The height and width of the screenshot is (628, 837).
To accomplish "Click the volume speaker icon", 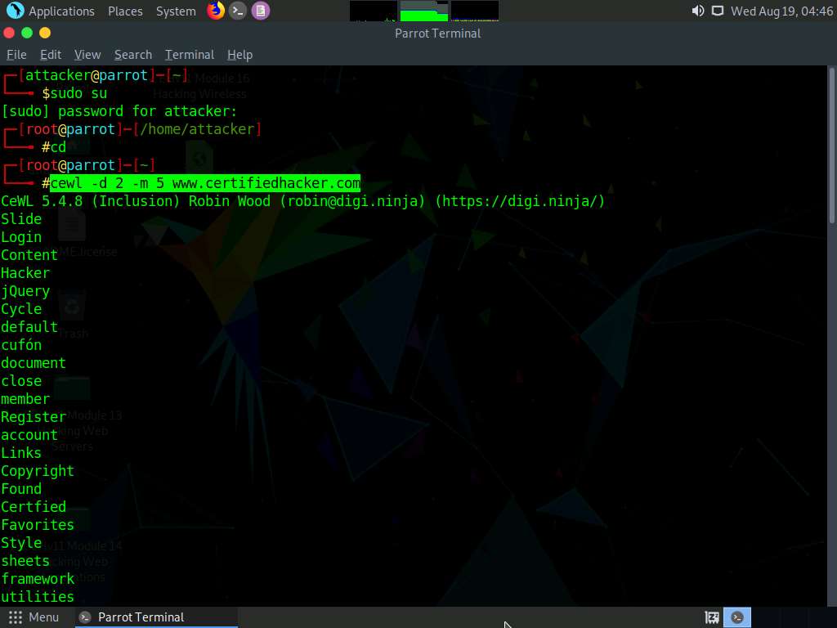I will click(697, 11).
